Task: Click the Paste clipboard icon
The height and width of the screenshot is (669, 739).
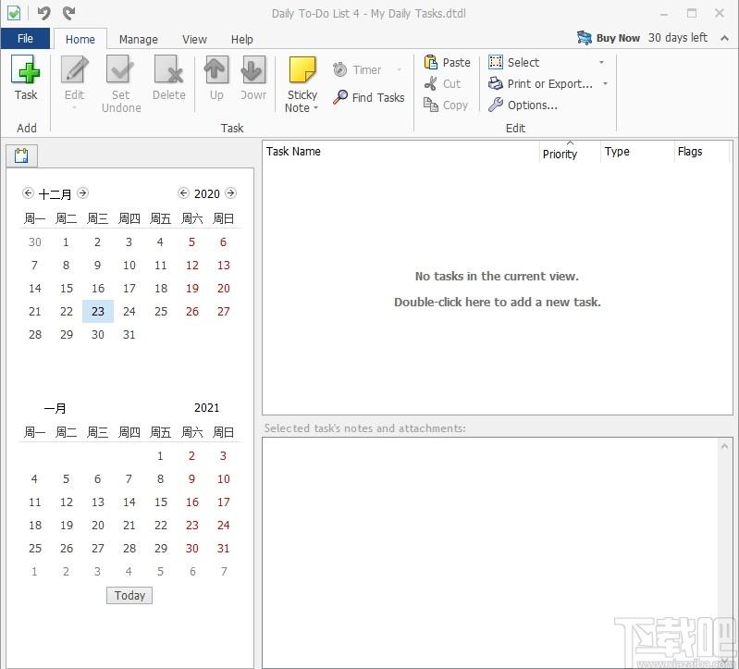Action: pos(431,62)
